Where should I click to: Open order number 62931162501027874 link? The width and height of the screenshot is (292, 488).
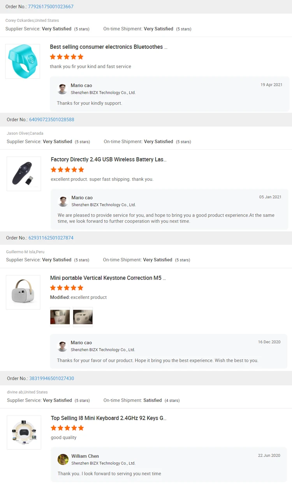coord(51,238)
